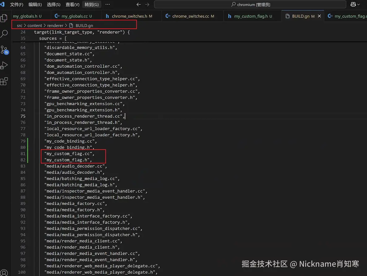
Task: Open the Search view in the activity bar
Action: click(x=4, y=34)
